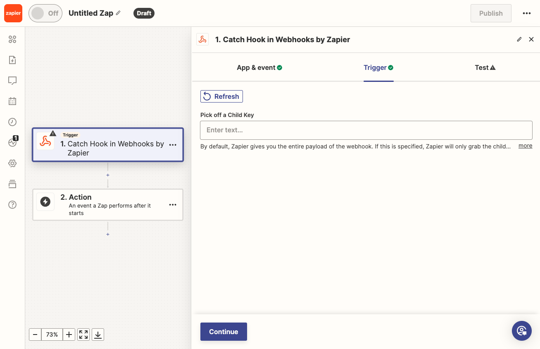The width and height of the screenshot is (540, 349).
Task: Switch to the Test tab
Action: tap(485, 67)
